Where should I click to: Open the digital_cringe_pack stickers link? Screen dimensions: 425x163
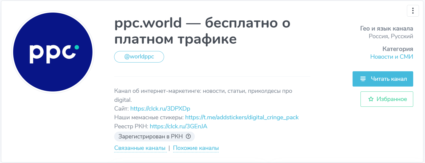(242, 117)
